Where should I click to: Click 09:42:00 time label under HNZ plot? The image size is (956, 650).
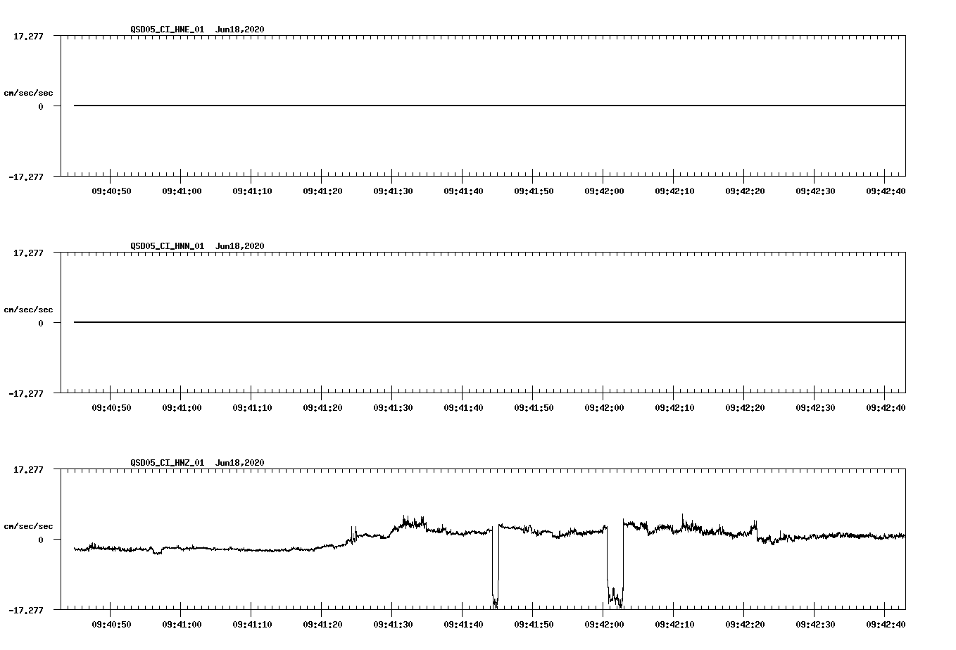[x=604, y=625]
